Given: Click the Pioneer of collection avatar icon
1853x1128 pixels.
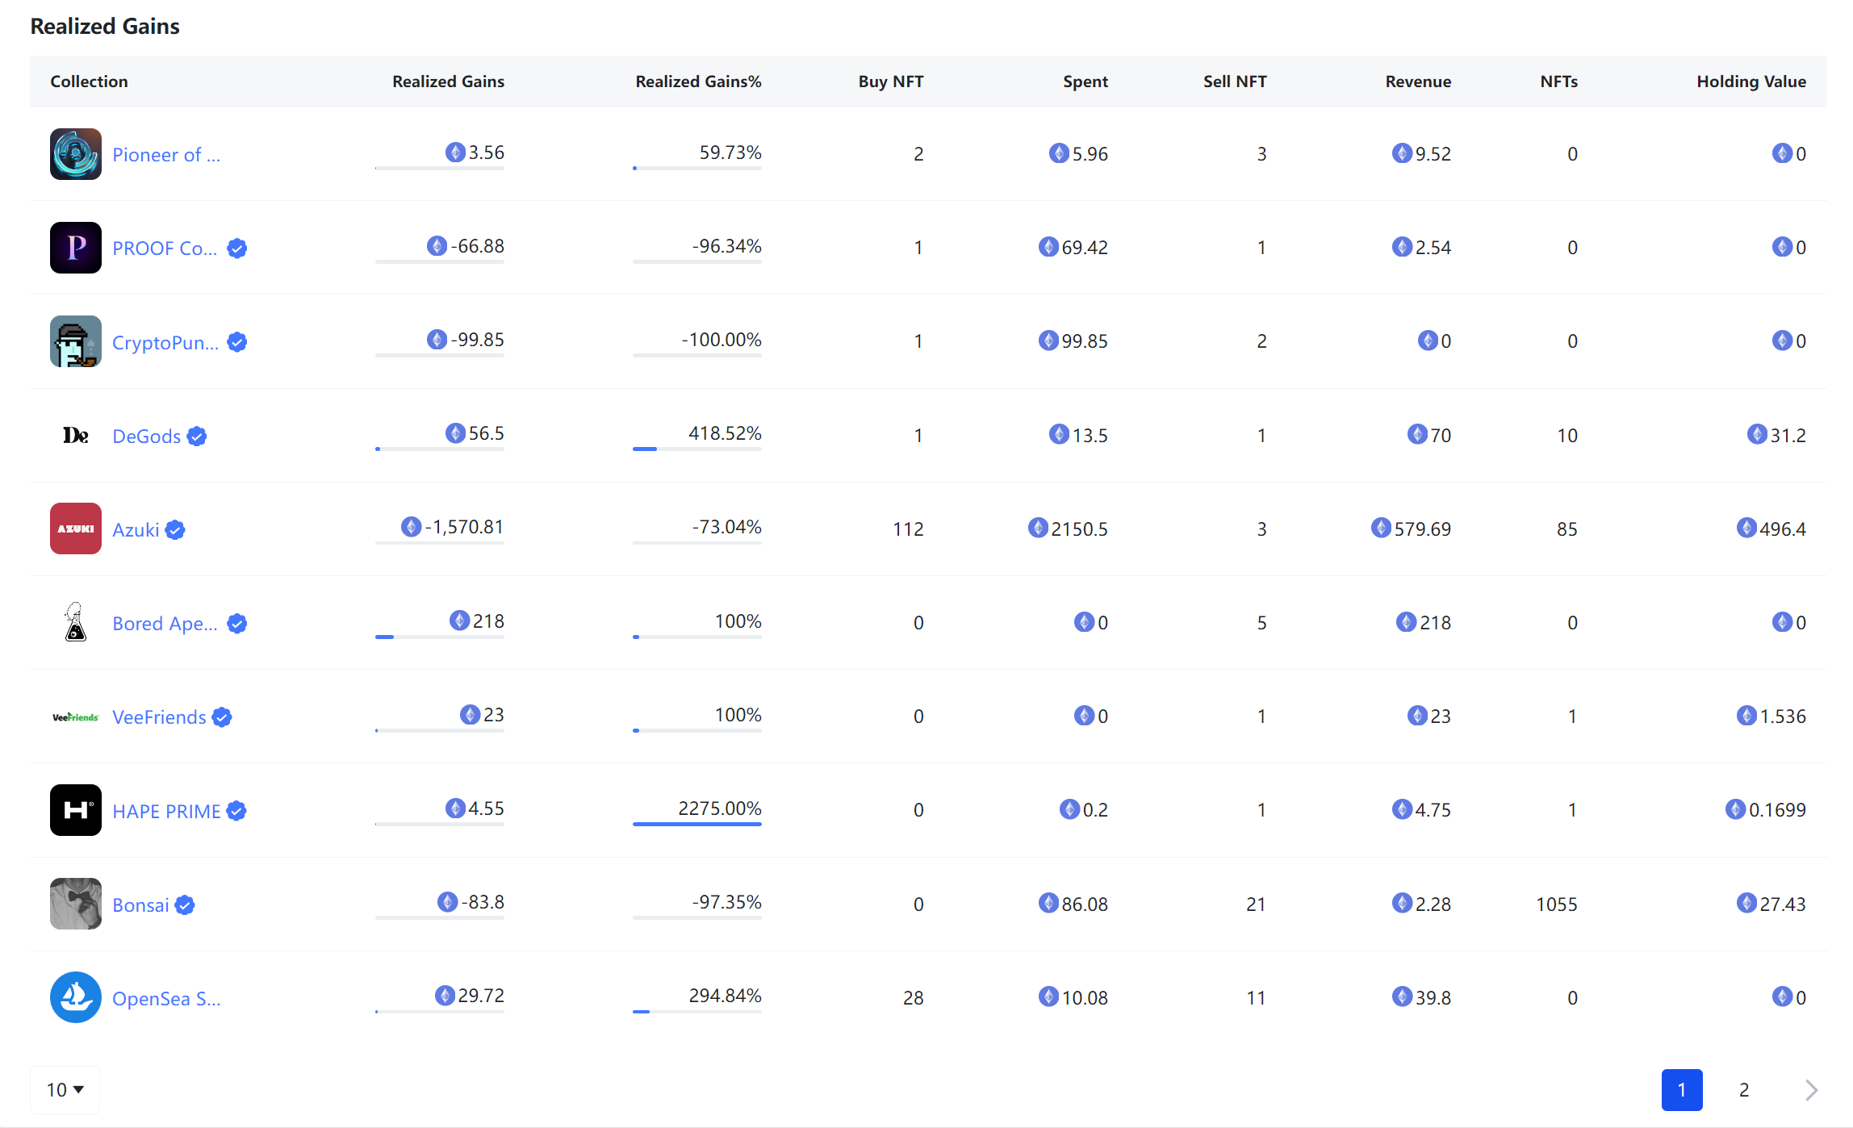Looking at the screenshot, I should 75,154.
